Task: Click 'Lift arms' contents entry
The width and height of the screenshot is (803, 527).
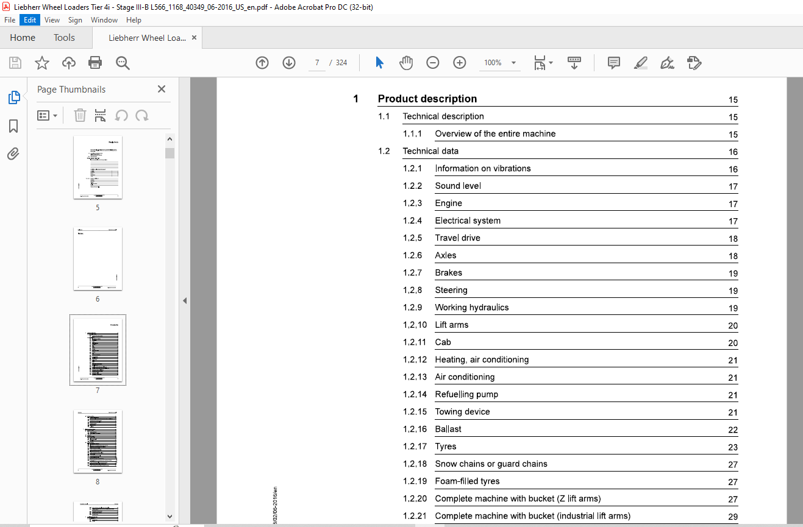Action: (452, 325)
